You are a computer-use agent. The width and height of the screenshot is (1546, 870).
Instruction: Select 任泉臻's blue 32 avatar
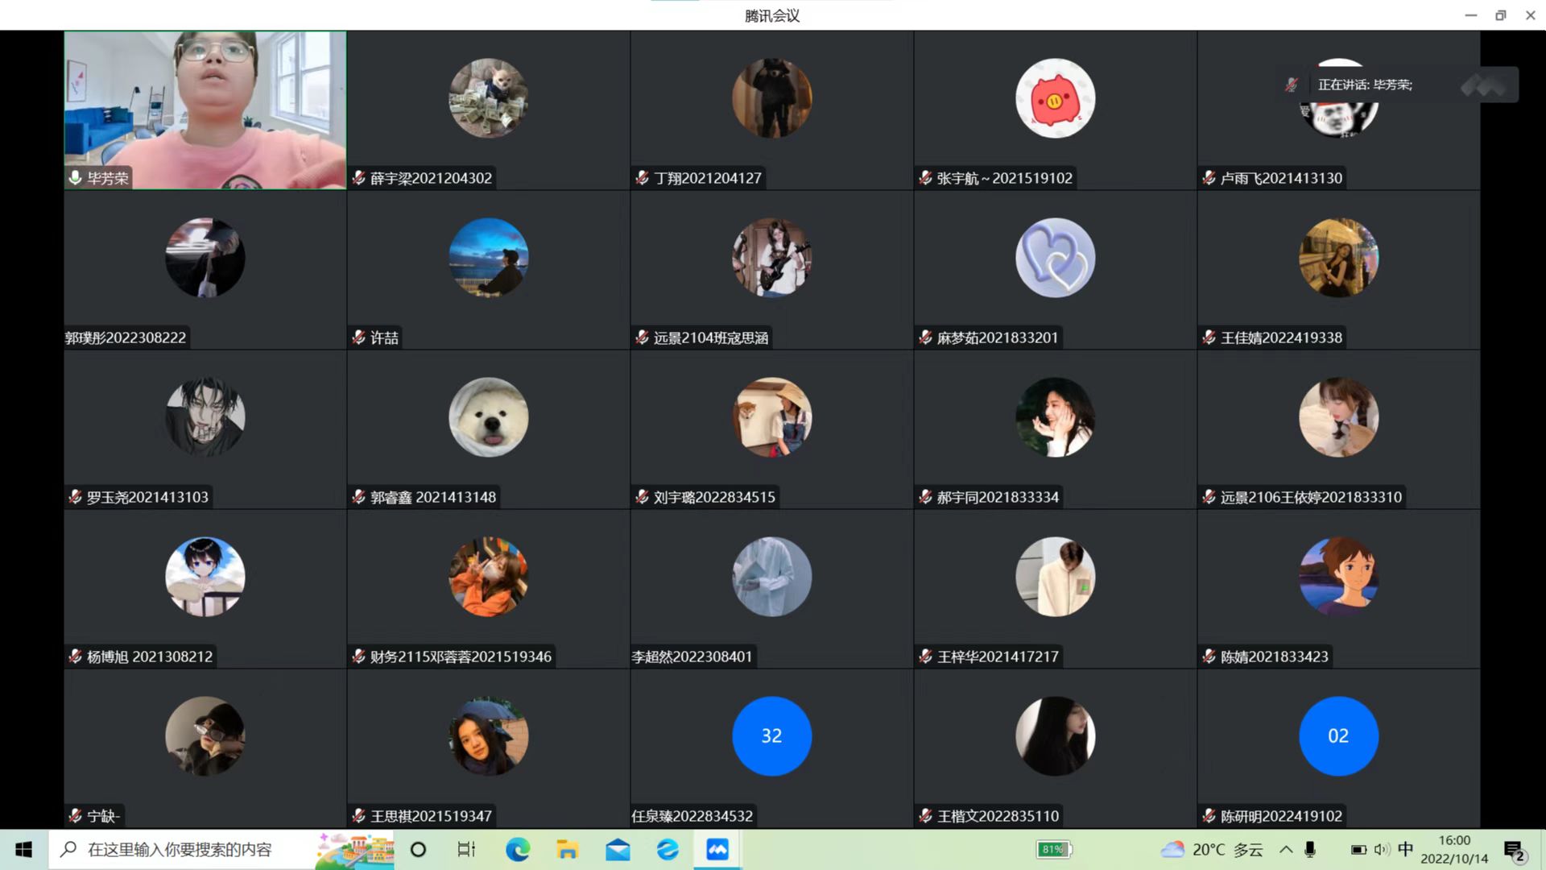771,736
